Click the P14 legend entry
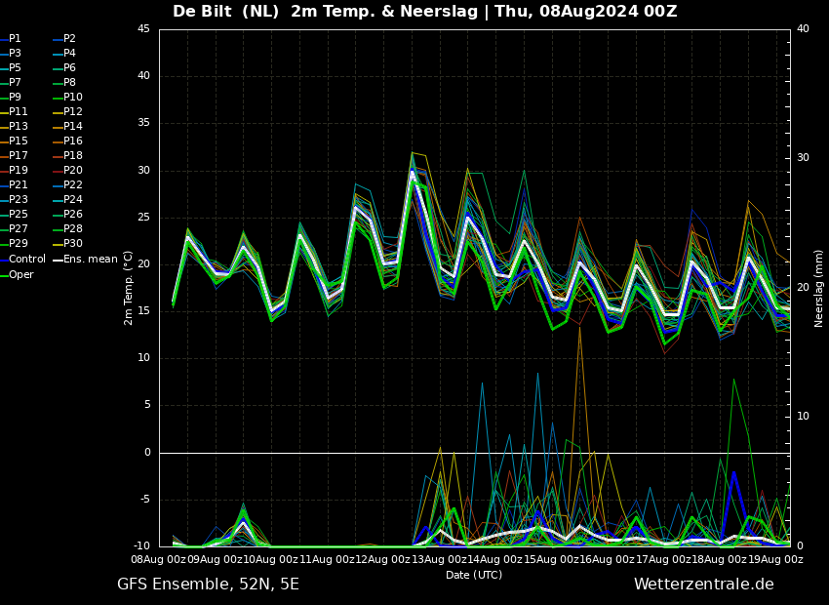829x605 pixels. pyautogui.click(x=68, y=127)
